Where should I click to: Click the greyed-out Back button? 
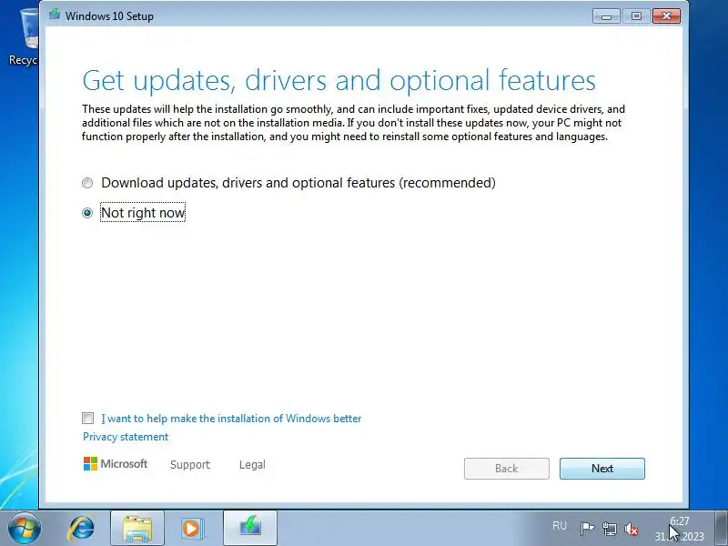tap(507, 469)
